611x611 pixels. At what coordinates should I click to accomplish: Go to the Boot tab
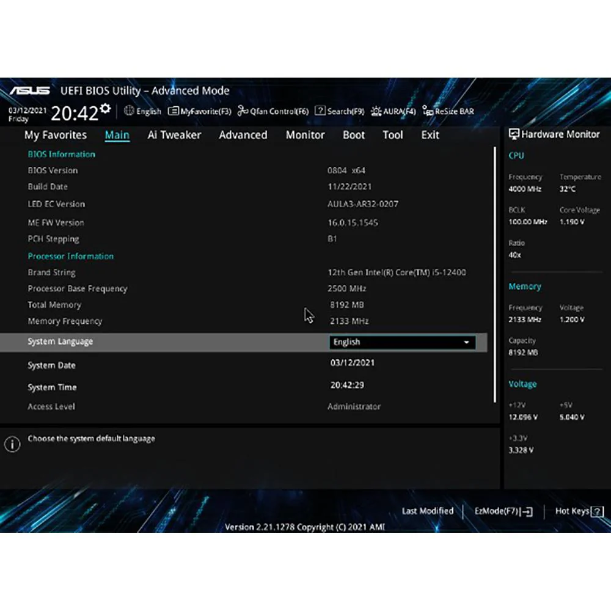pyautogui.click(x=354, y=135)
